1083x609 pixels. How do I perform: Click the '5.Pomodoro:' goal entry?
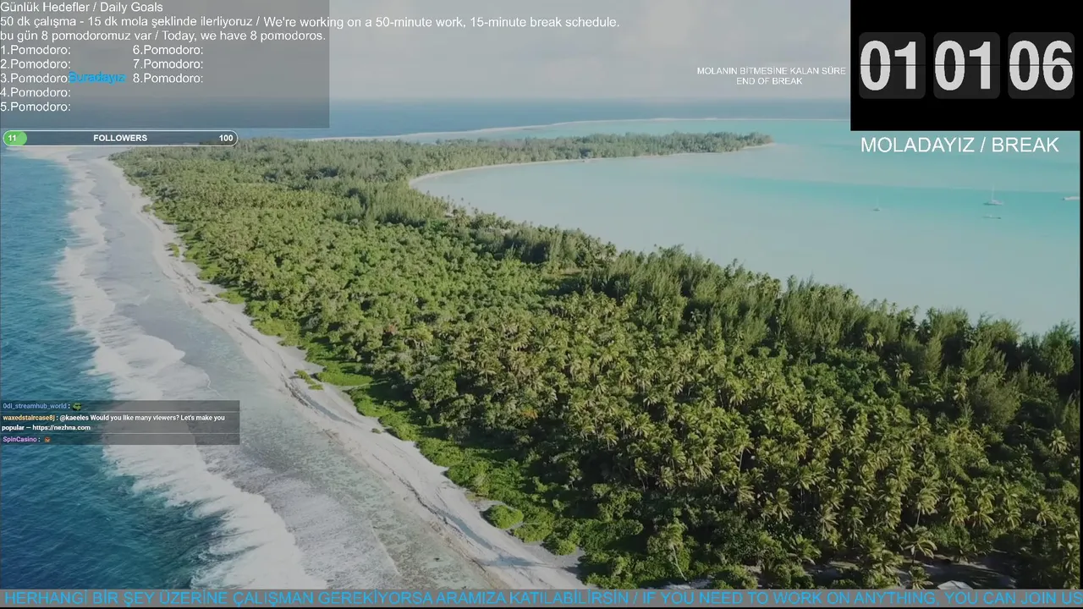click(36, 107)
